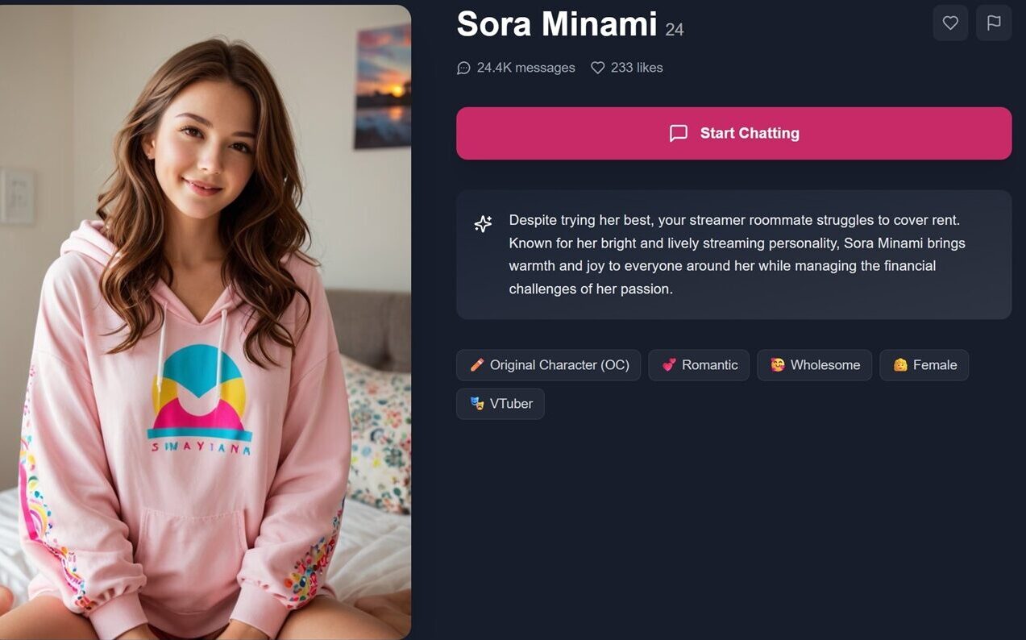This screenshot has width=1026, height=640.
Task: Choose the Romantic tag label
Action: (709, 365)
